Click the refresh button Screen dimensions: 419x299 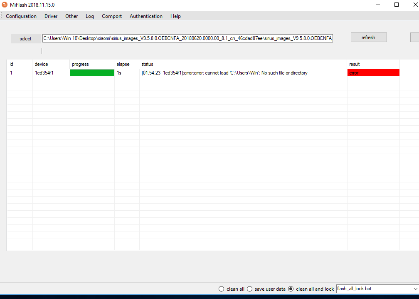(x=368, y=37)
